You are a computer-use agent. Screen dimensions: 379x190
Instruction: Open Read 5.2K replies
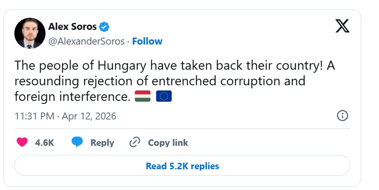point(182,166)
